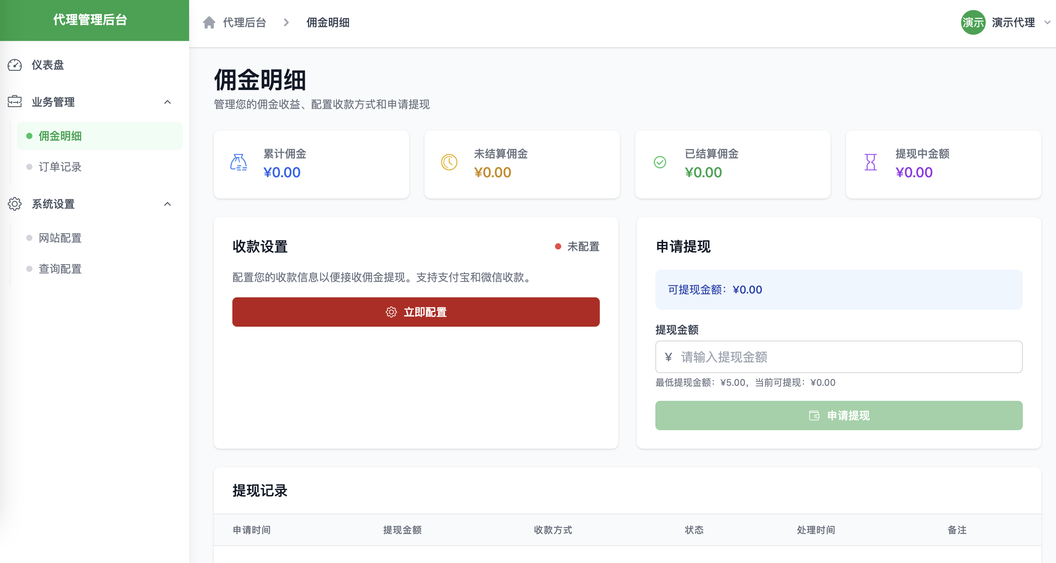
Task: Click the green 申请提现 button
Action: pos(839,415)
